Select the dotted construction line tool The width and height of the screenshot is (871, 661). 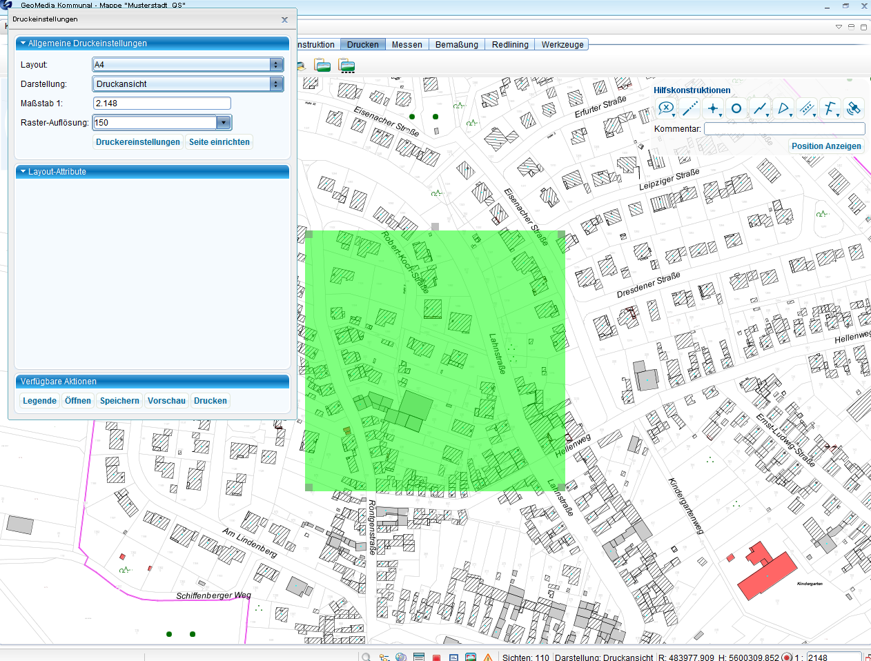coord(689,108)
